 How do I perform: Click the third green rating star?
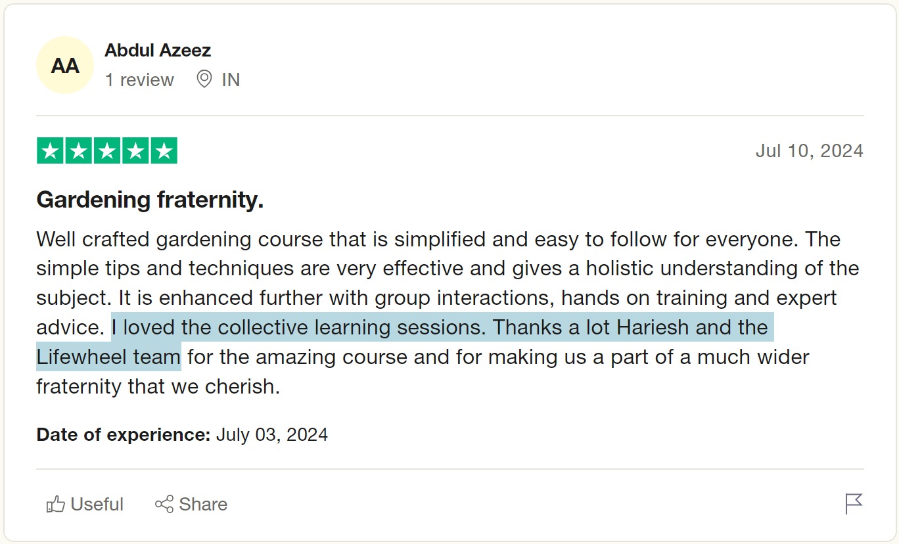point(107,151)
